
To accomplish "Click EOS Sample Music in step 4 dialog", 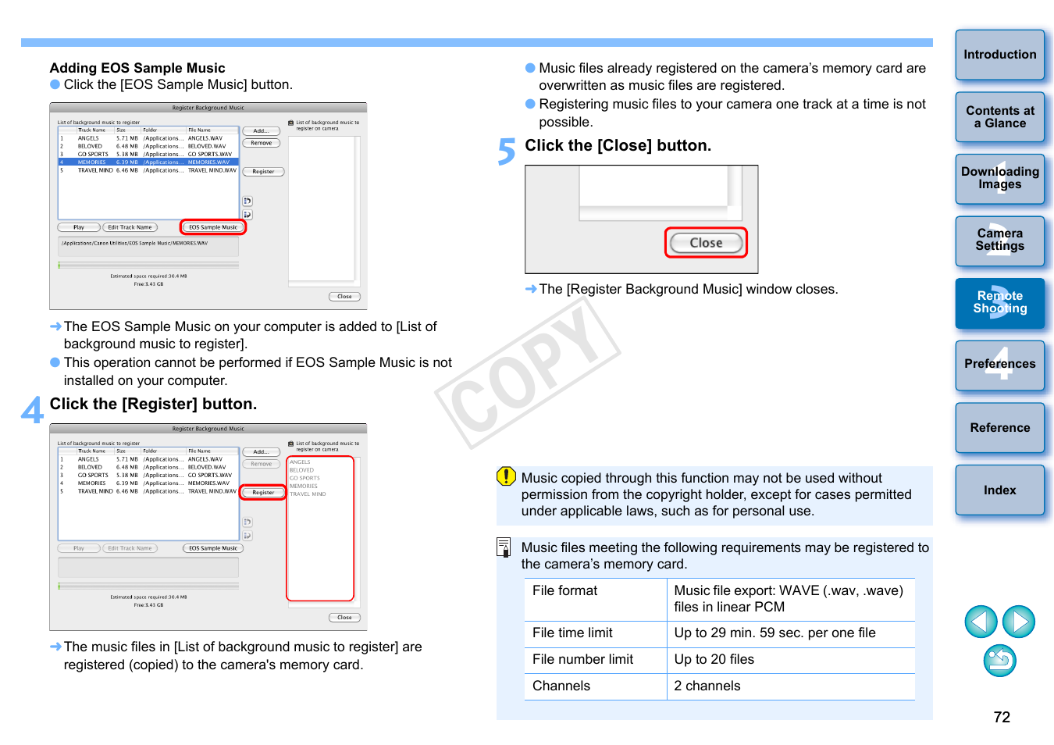I will [x=213, y=548].
